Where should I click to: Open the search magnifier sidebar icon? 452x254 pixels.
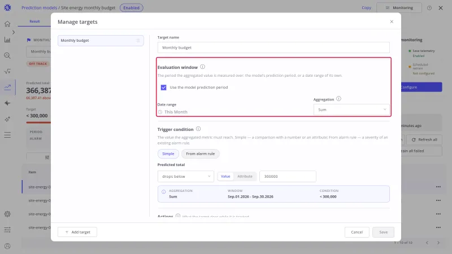(x=7, y=55)
